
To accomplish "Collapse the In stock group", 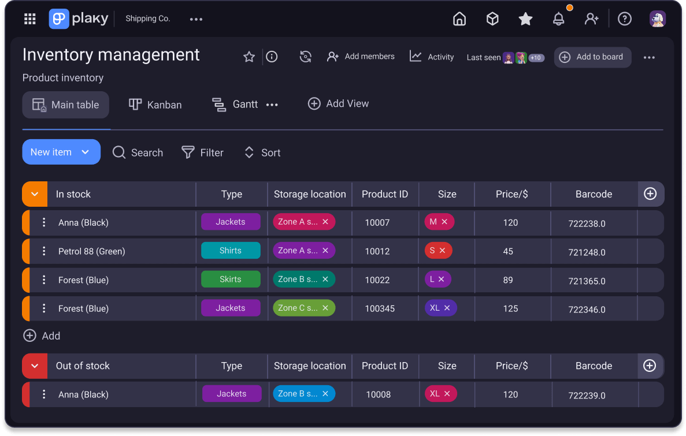I will 34,194.
